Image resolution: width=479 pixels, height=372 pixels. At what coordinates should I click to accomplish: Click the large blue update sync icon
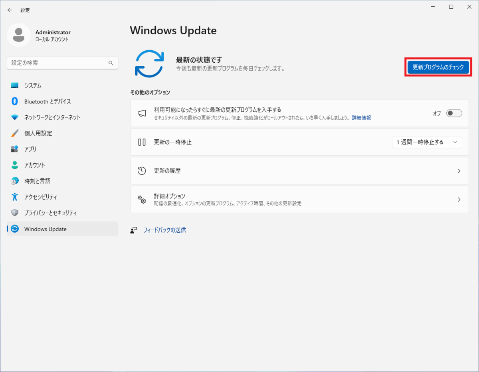149,63
